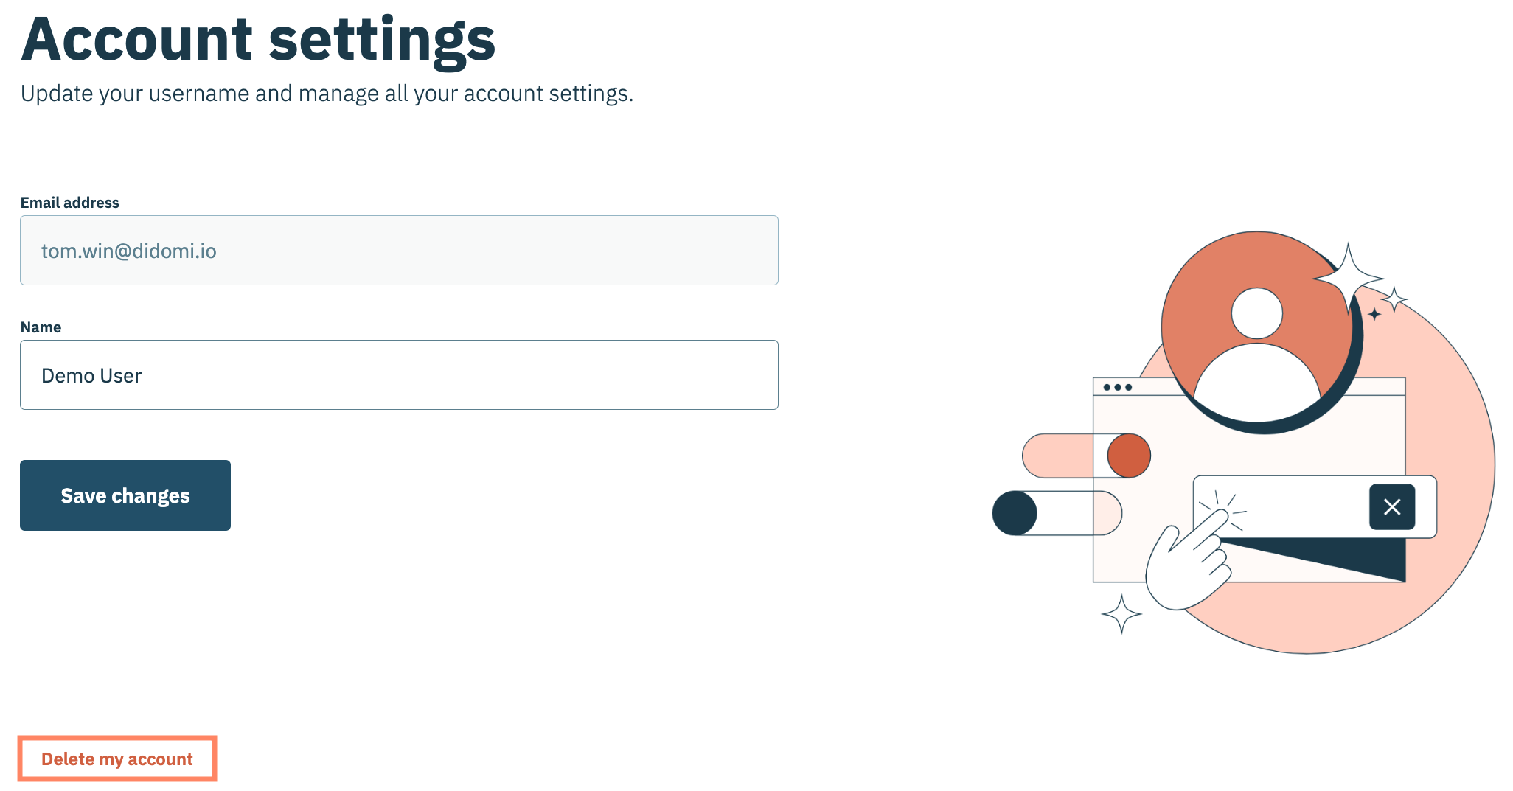Image resolution: width=1513 pixels, height=791 pixels.
Task: Click the small dark four-point star
Action: [1374, 315]
